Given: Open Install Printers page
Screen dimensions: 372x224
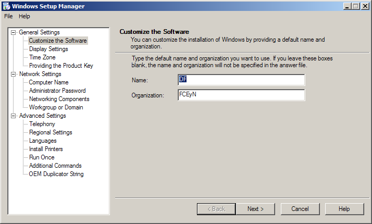Looking at the screenshot, I should click(x=46, y=149).
